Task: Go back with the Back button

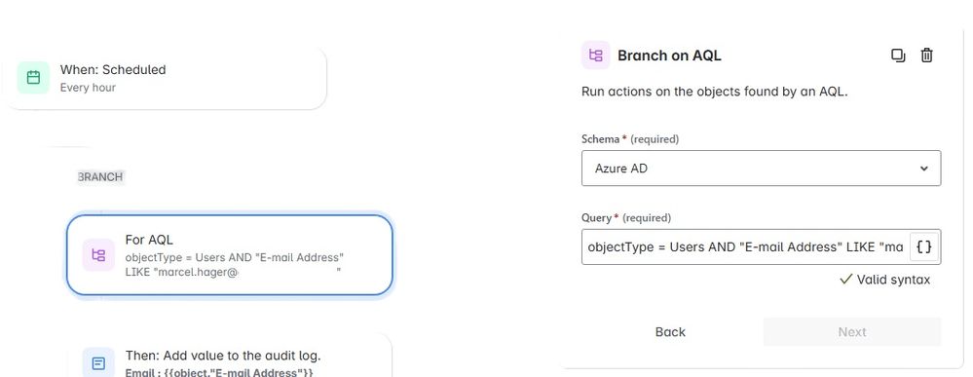Action: click(x=670, y=331)
